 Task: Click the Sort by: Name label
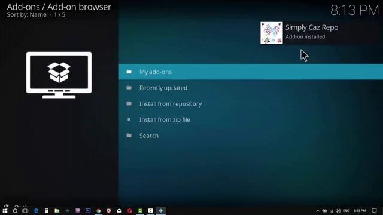(x=26, y=14)
